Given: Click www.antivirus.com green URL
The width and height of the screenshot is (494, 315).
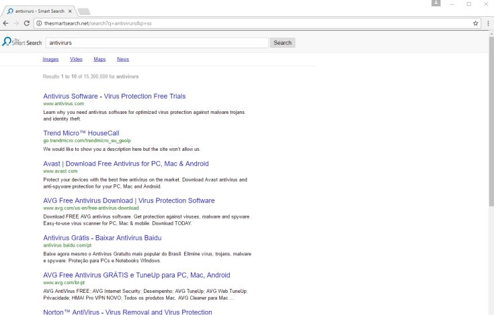Looking at the screenshot, I should (64, 104).
